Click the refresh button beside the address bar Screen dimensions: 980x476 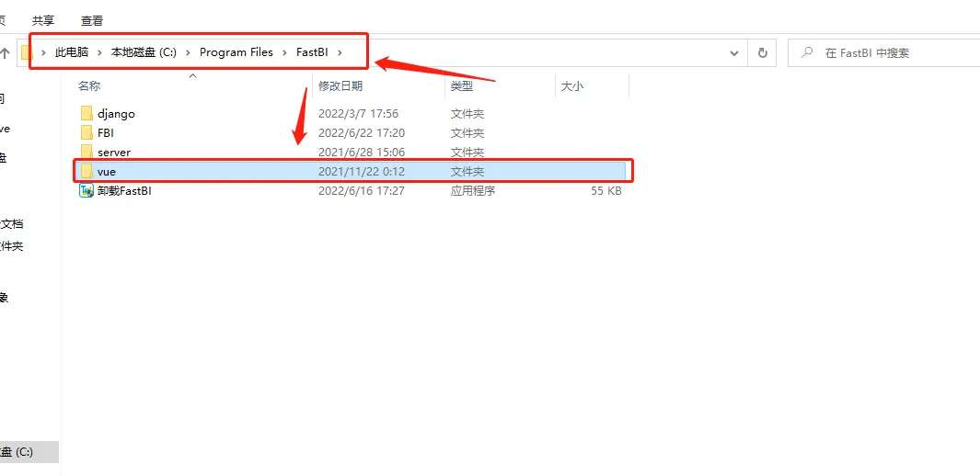(763, 53)
